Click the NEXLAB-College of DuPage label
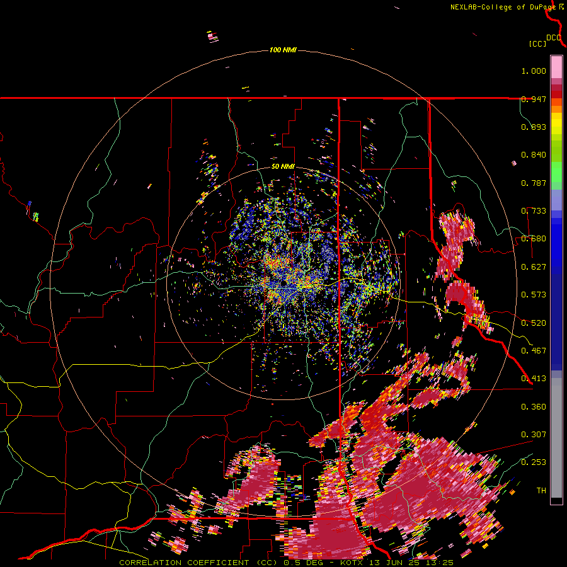This screenshot has width=567, height=567. [503, 7]
